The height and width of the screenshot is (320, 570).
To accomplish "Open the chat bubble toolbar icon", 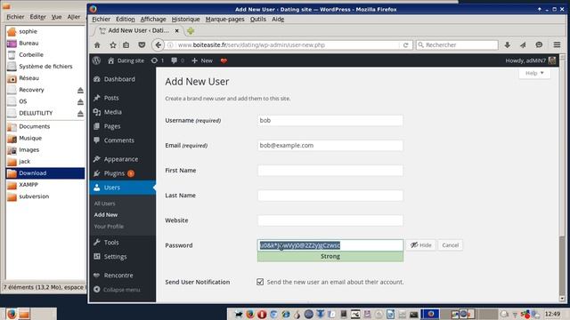I will 539,45.
